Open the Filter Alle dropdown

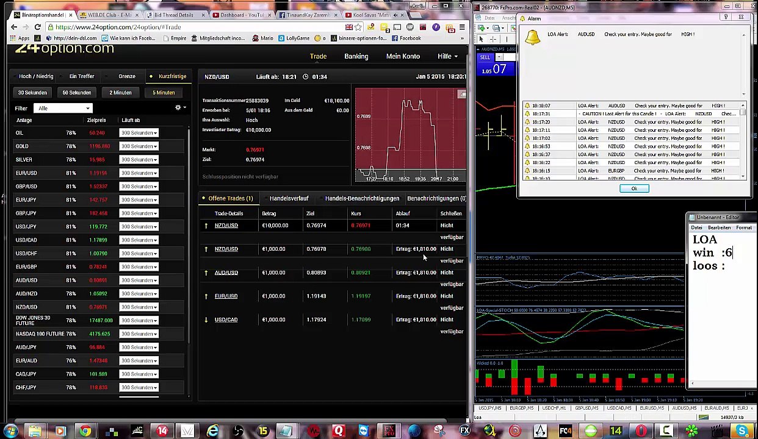tap(63, 109)
